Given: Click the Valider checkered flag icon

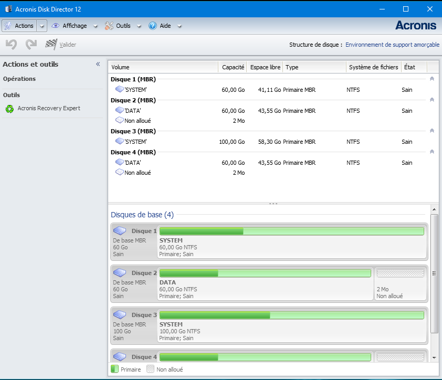Looking at the screenshot, I should coord(51,44).
